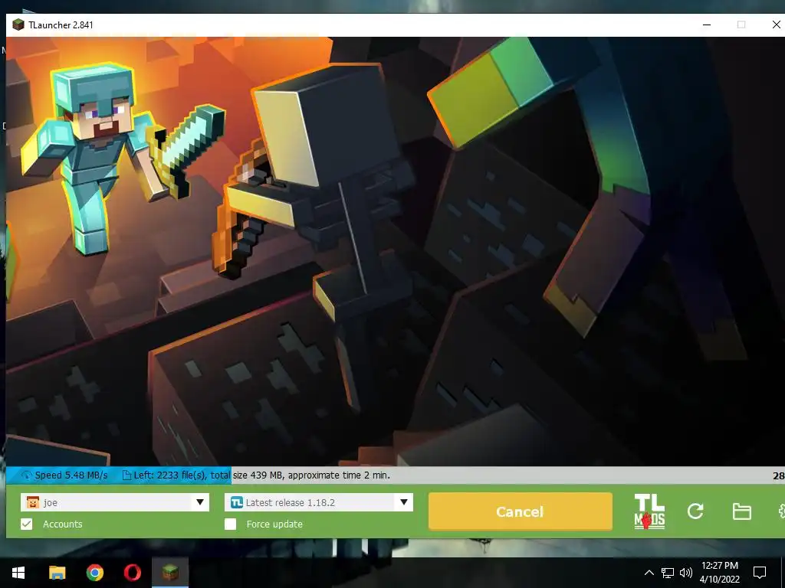785x588 pixels.
Task: Click the file icon beside Left: 2233 file(s)
Action: (126, 475)
